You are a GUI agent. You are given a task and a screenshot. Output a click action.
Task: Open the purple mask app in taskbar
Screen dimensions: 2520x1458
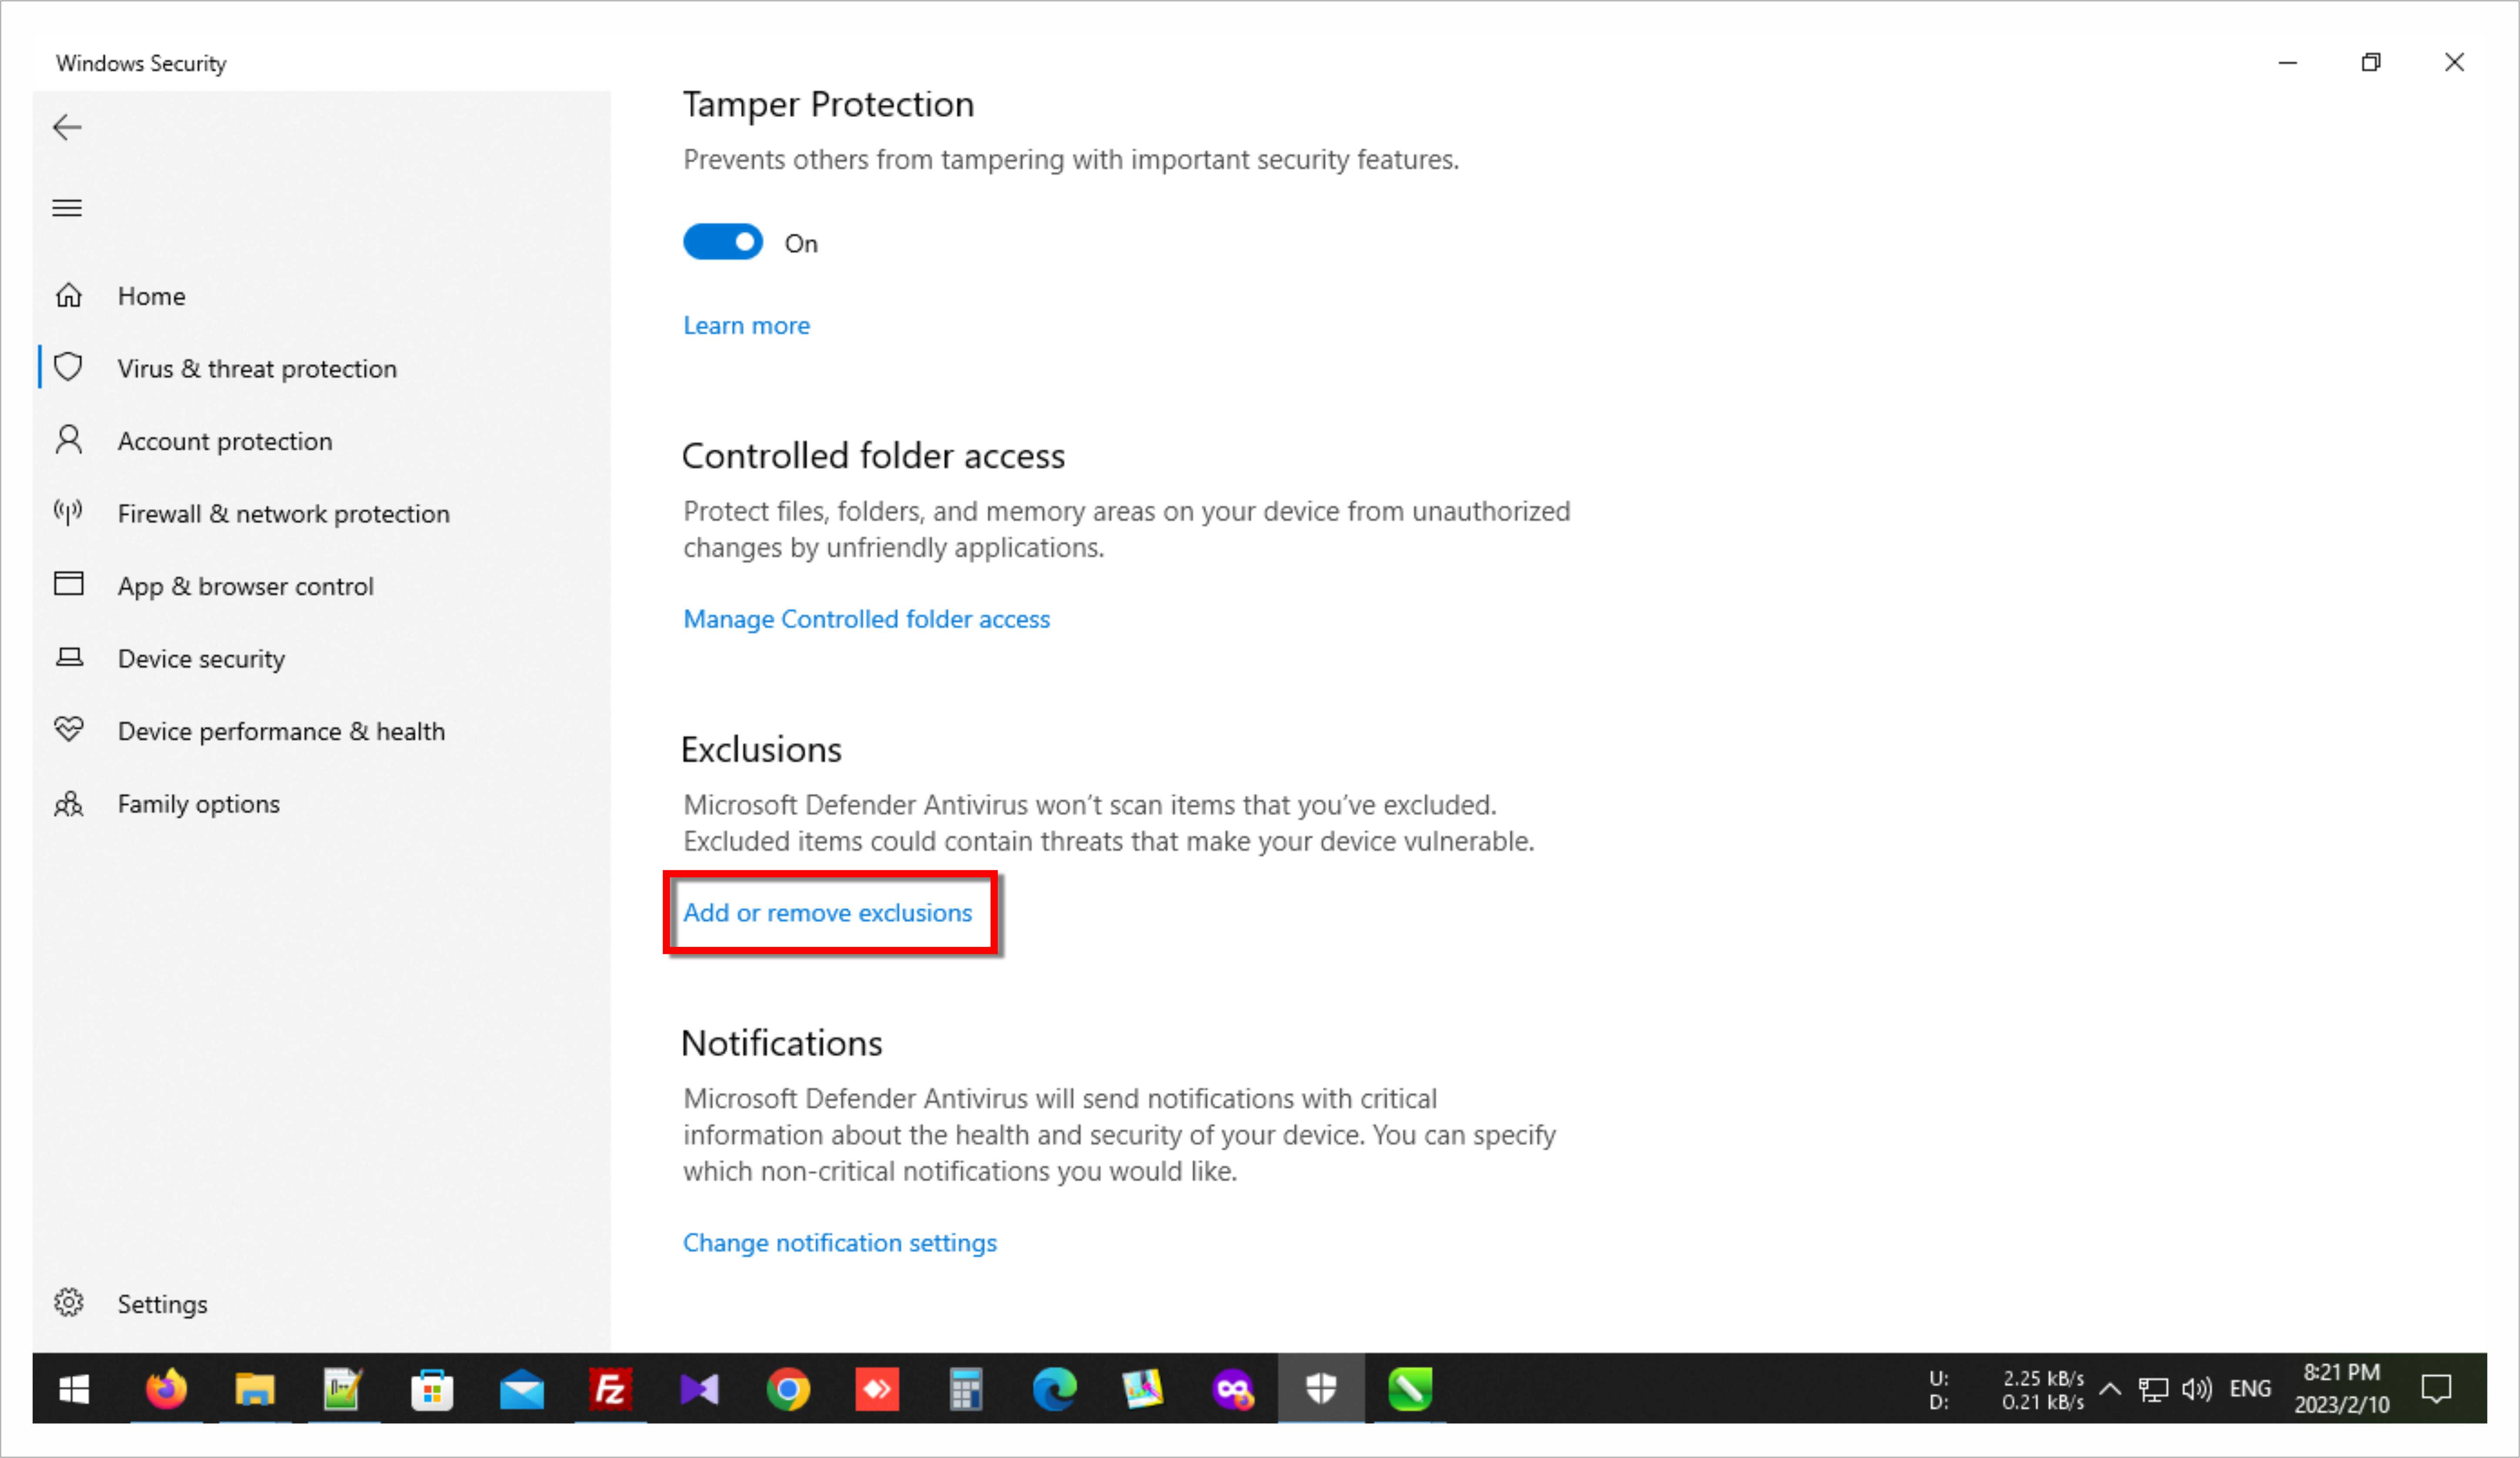click(x=1233, y=1388)
